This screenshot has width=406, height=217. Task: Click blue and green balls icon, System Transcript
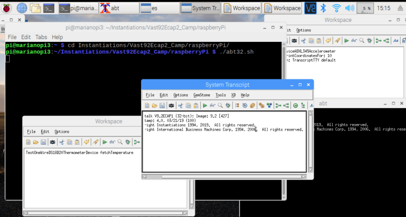coord(269,106)
